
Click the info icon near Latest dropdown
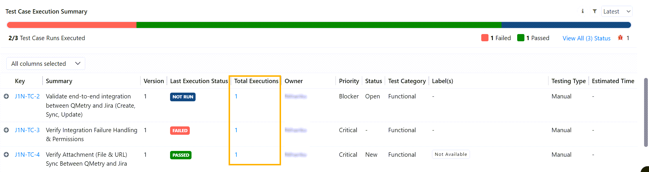coord(582,11)
